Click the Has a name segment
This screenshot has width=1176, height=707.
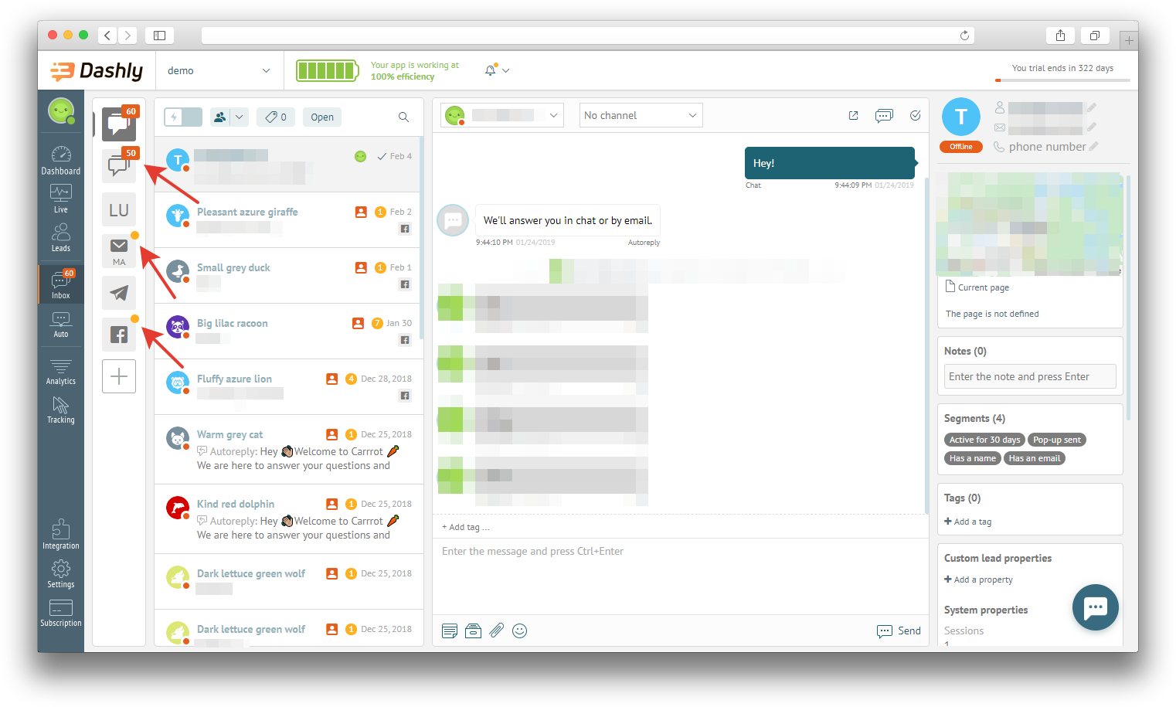(x=973, y=458)
